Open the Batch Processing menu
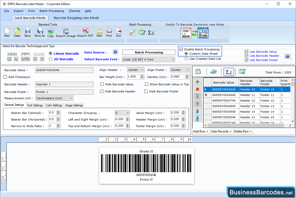This screenshot has height=198, width=296. pos(52,11)
